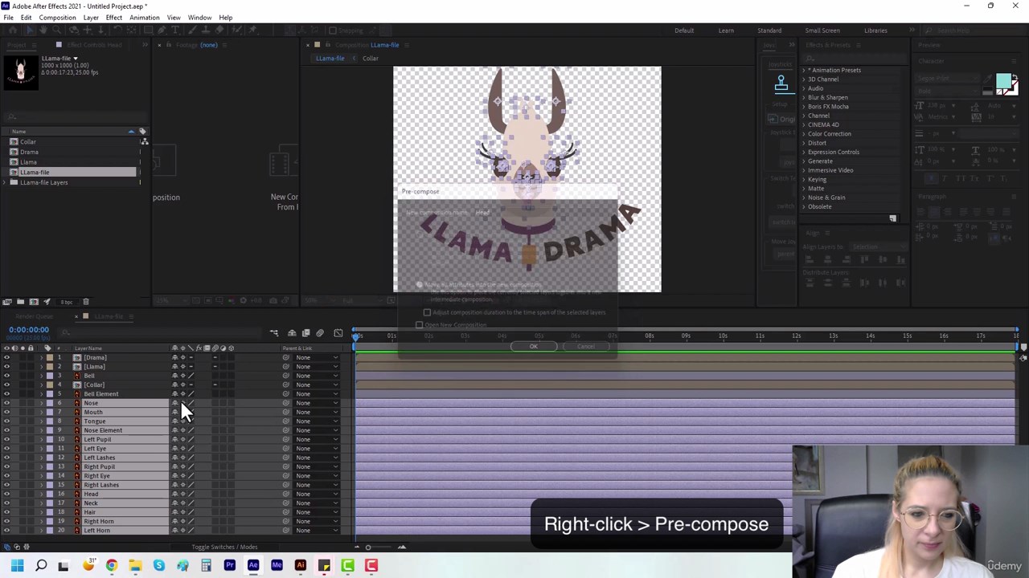Click the current time display 0:00:00:00
The image size is (1029, 578).
point(29,330)
